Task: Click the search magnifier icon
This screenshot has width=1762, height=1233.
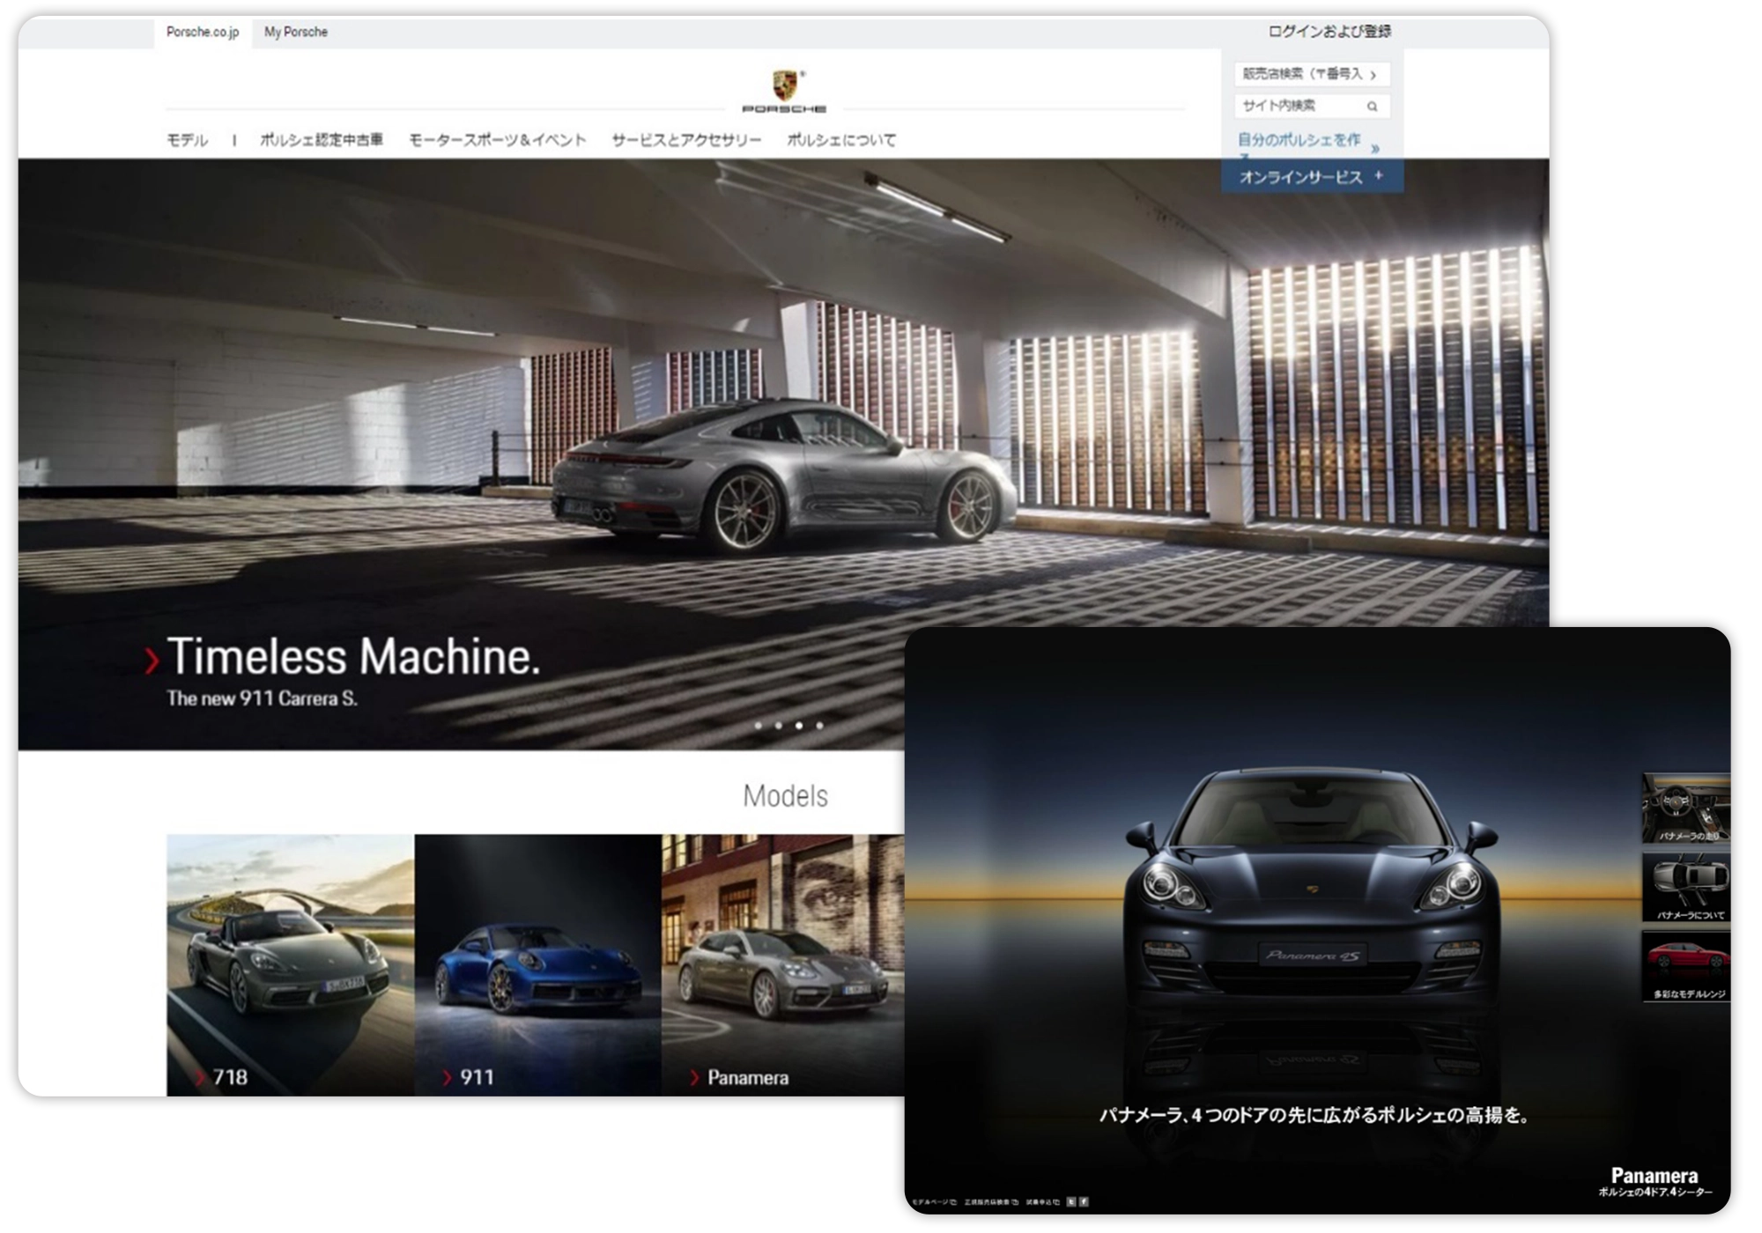Action: pyautogui.click(x=1372, y=107)
